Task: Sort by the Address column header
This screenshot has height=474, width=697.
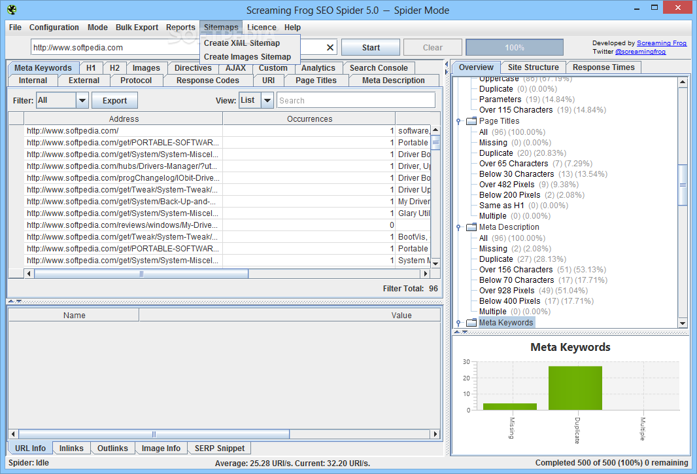Action: point(124,119)
